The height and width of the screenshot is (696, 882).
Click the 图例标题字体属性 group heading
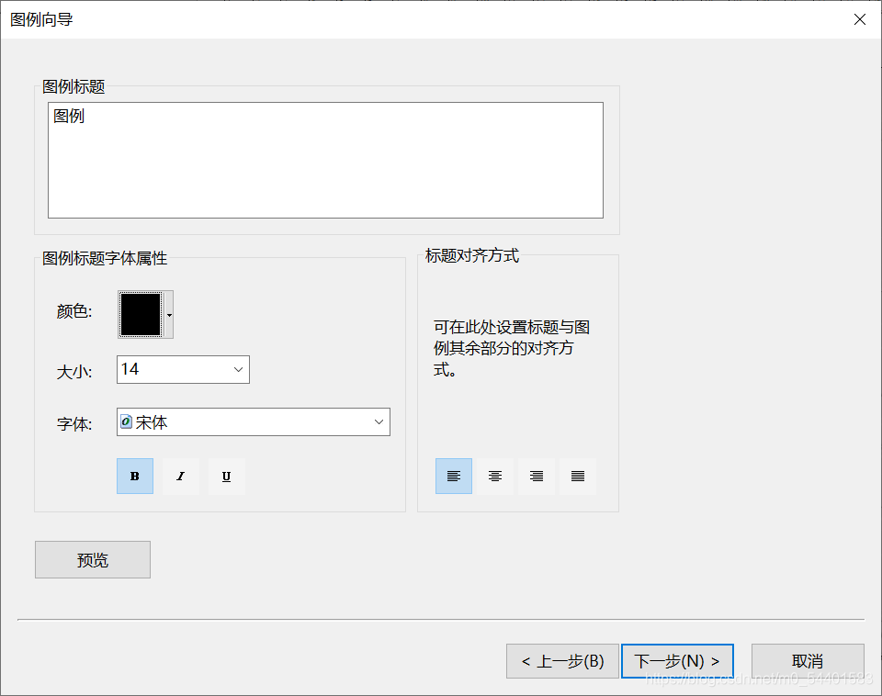105,258
